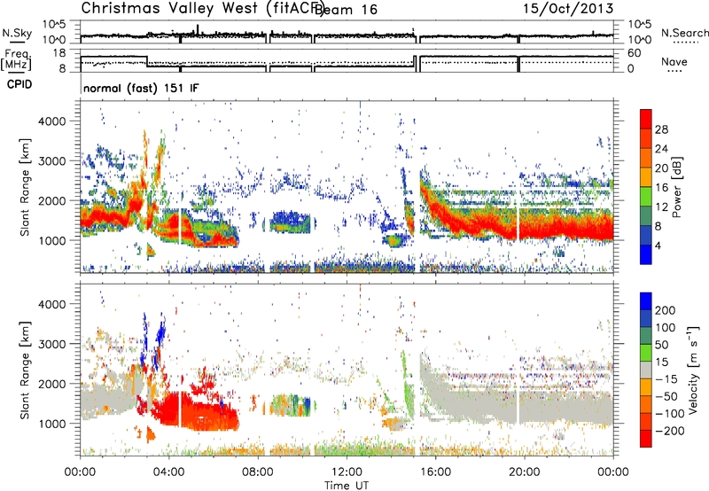709x491 pixels.
Task: Select the 'CPID' row label
Action: [19, 84]
